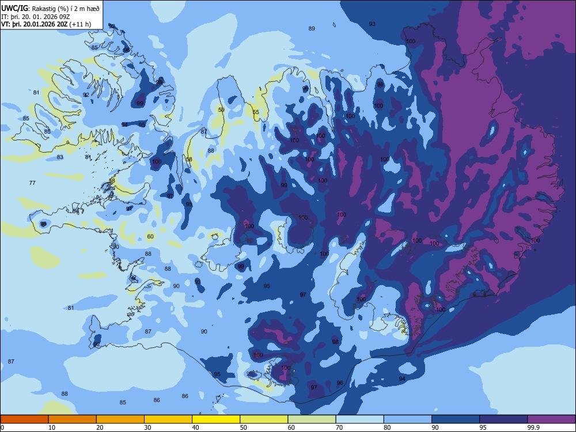The height and width of the screenshot is (432, 576).
Task: Select the '80' legend scale label
Action: (387, 427)
